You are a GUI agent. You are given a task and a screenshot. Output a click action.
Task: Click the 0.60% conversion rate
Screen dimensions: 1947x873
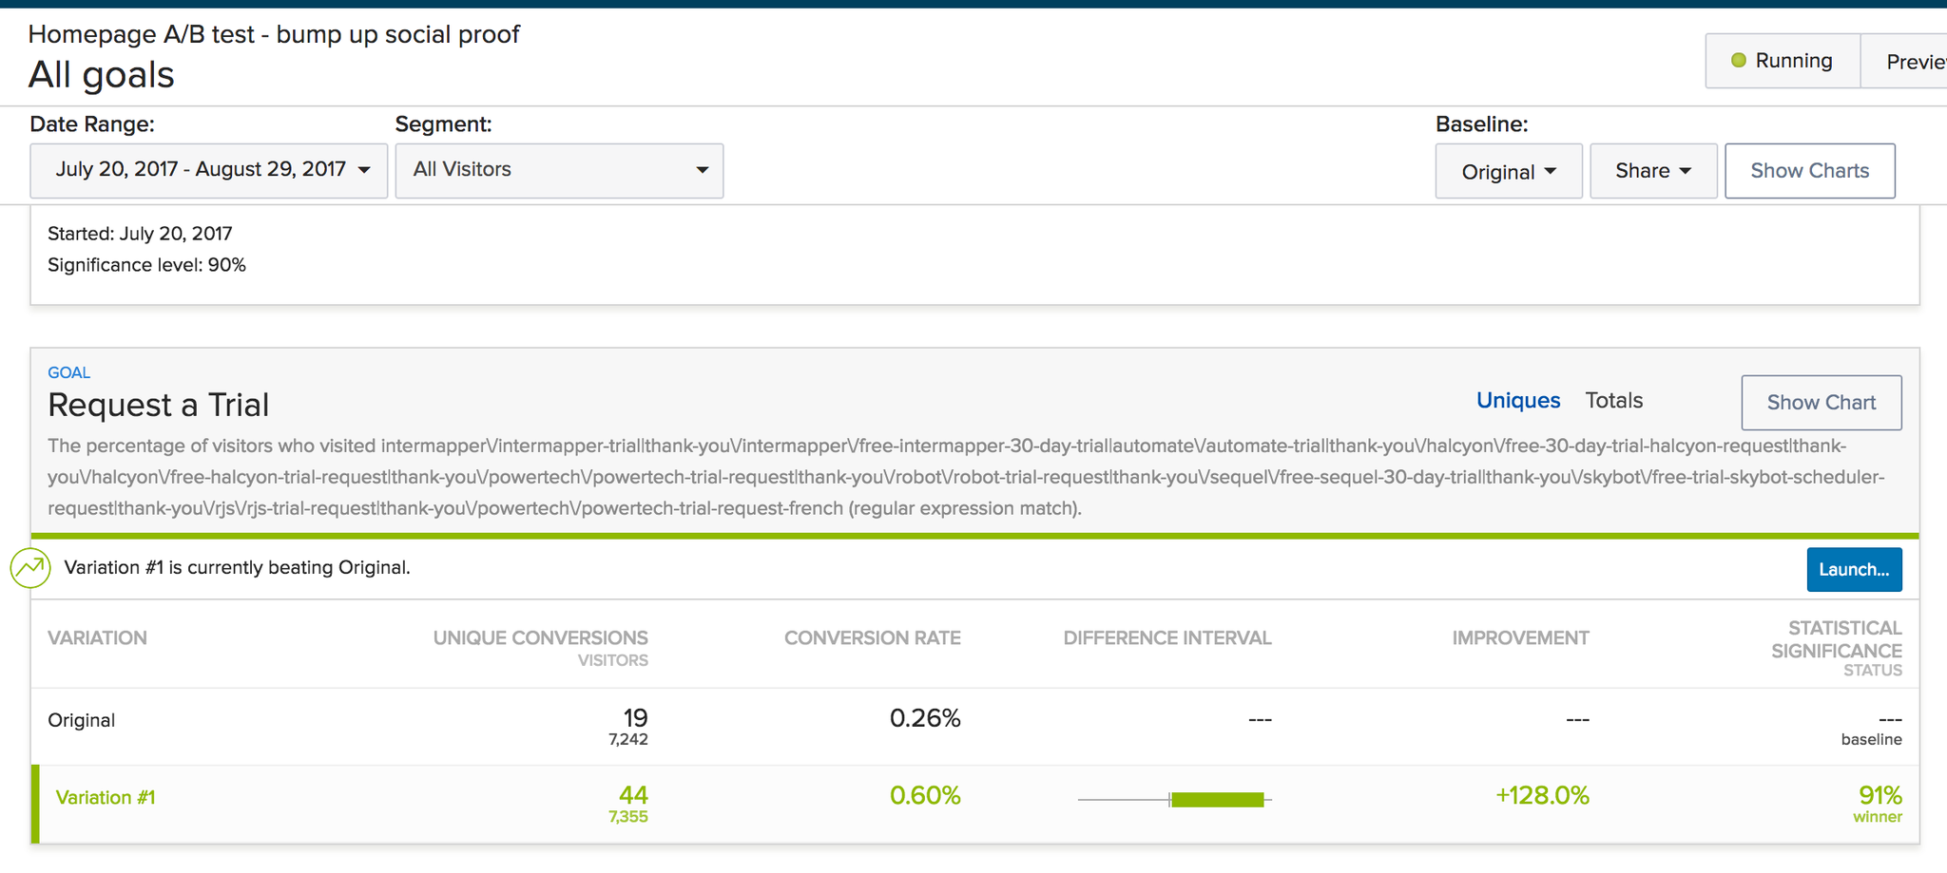pyautogui.click(x=925, y=796)
